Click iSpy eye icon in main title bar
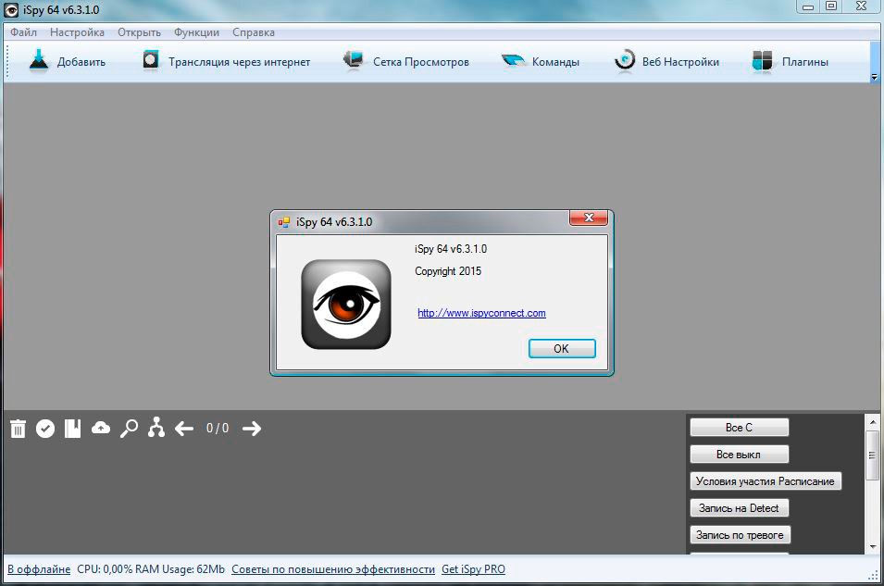884x586 pixels. (x=11, y=9)
